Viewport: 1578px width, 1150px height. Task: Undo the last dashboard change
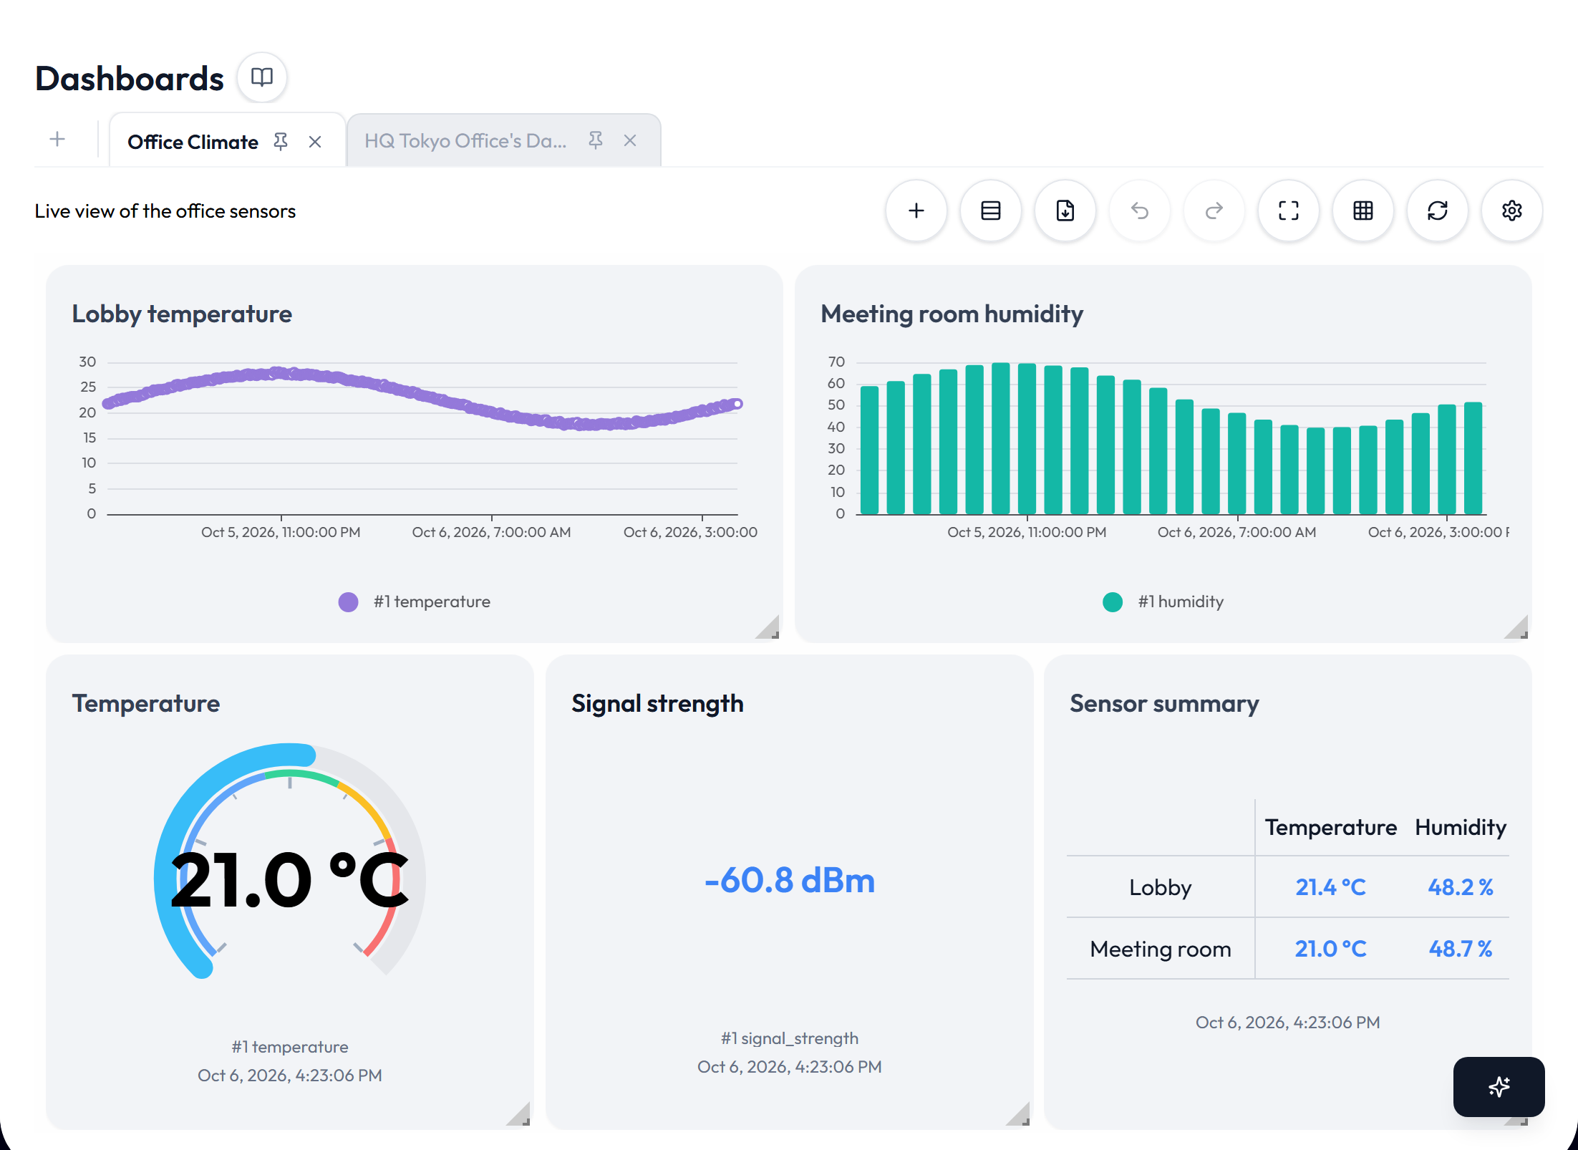point(1140,211)
